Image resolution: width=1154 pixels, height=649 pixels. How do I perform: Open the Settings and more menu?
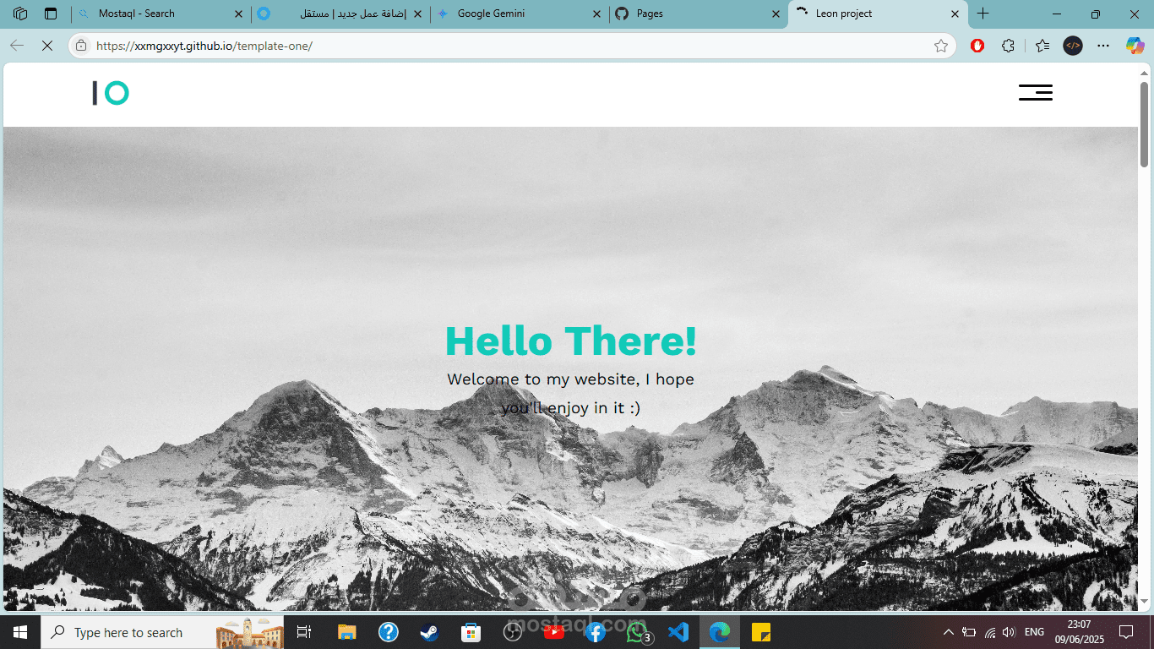(x=1102, y=46)
